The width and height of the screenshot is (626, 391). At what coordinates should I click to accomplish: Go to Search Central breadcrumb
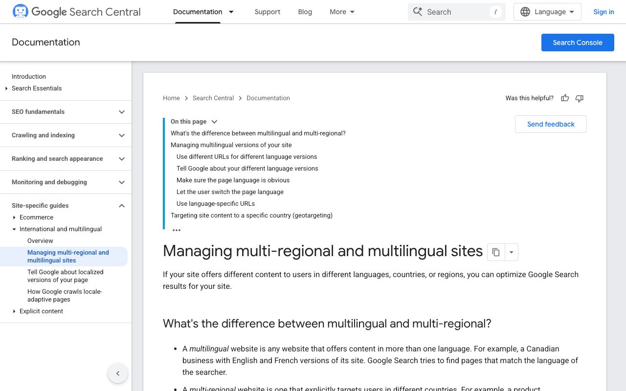click(x=213, y=98)
